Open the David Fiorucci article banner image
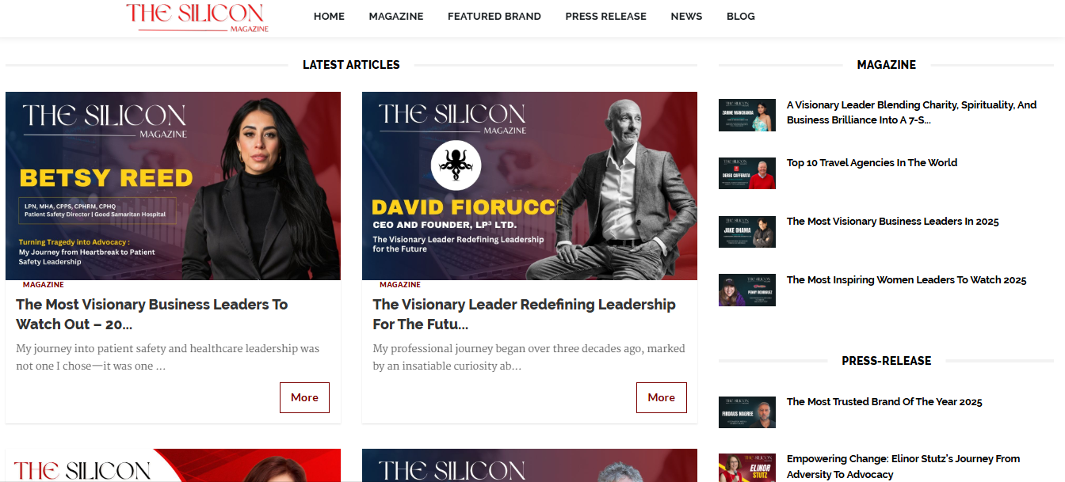 pos(529,186)
